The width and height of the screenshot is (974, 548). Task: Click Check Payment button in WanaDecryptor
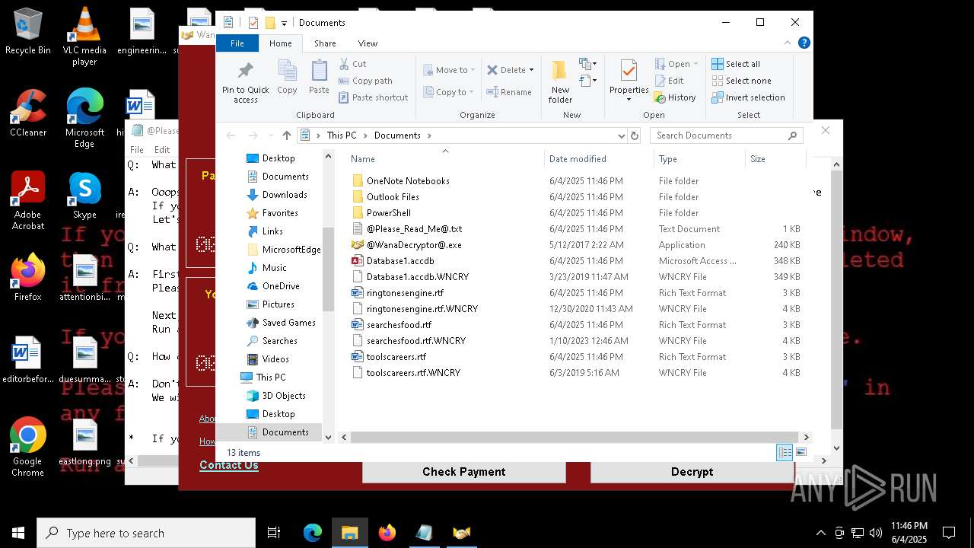click(x=463, y=472)
